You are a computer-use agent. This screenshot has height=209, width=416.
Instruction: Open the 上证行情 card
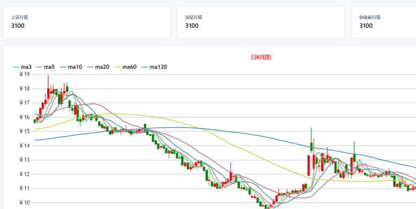(87, 22)
